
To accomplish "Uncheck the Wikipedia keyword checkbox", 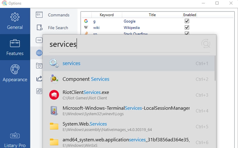I will [x=187, y=28].
